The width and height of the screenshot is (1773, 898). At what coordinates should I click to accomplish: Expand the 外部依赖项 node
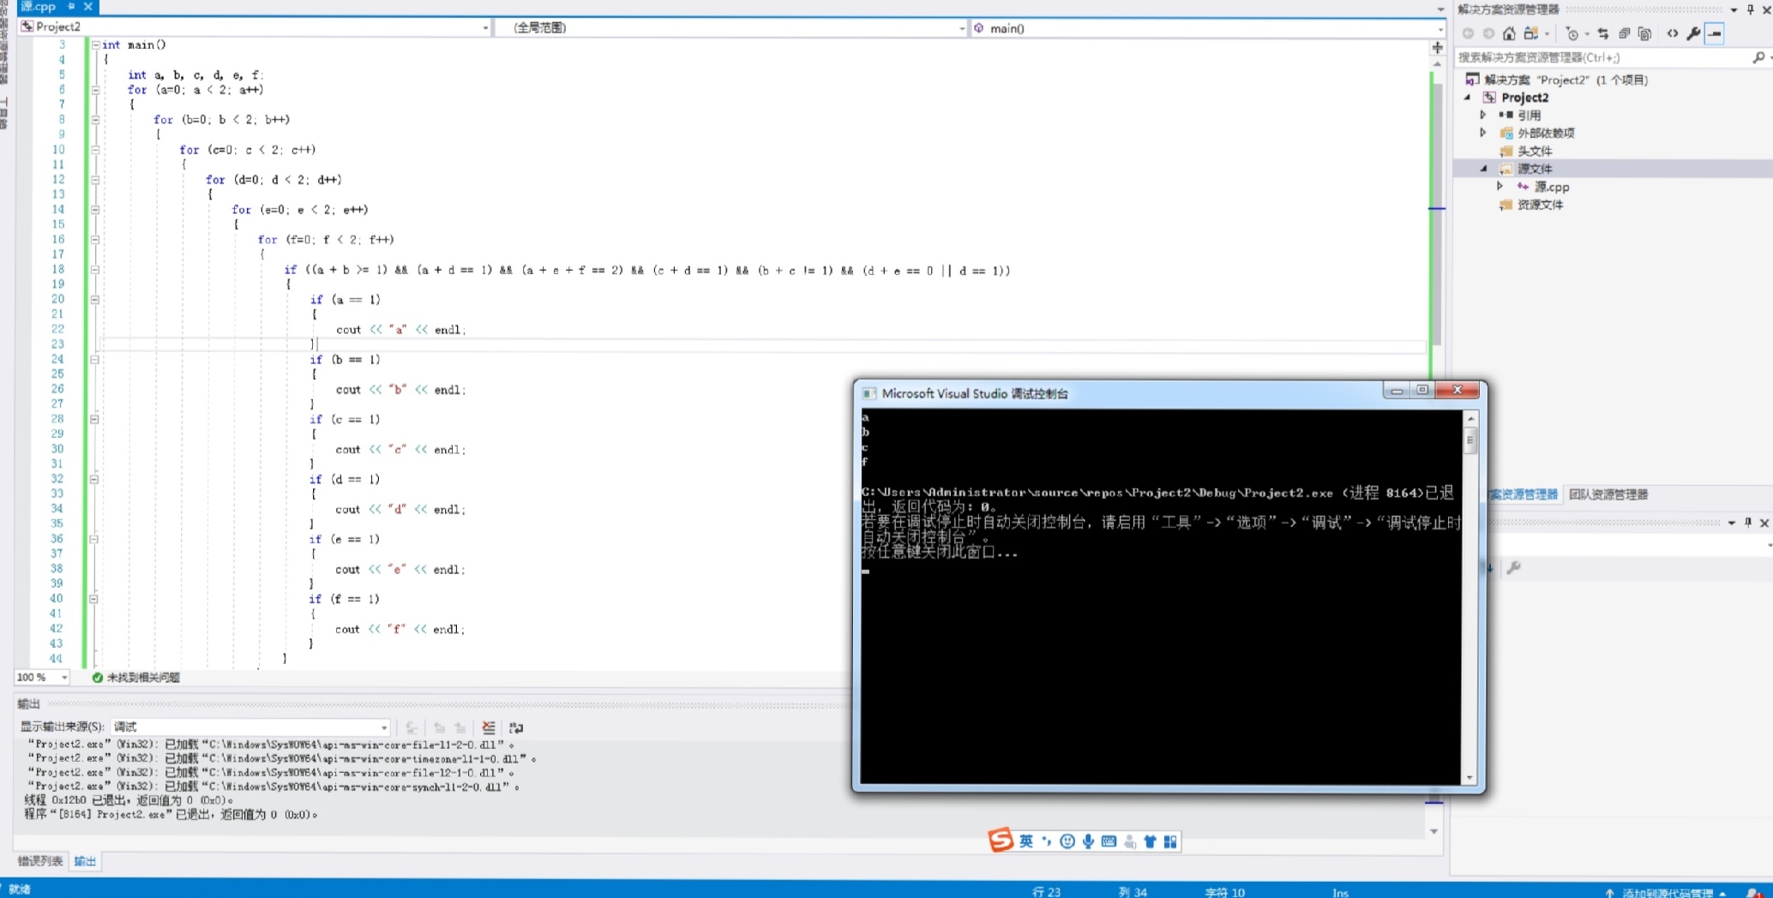[x=1483, y=133]
